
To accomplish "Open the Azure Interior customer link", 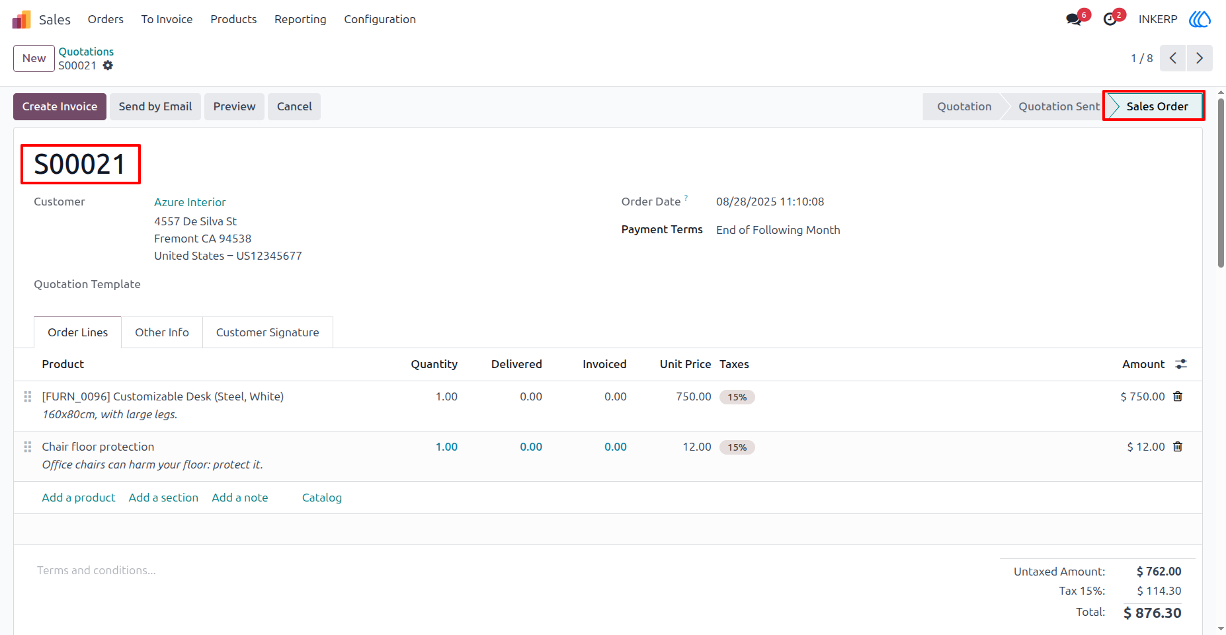I will tap(190, 202).
